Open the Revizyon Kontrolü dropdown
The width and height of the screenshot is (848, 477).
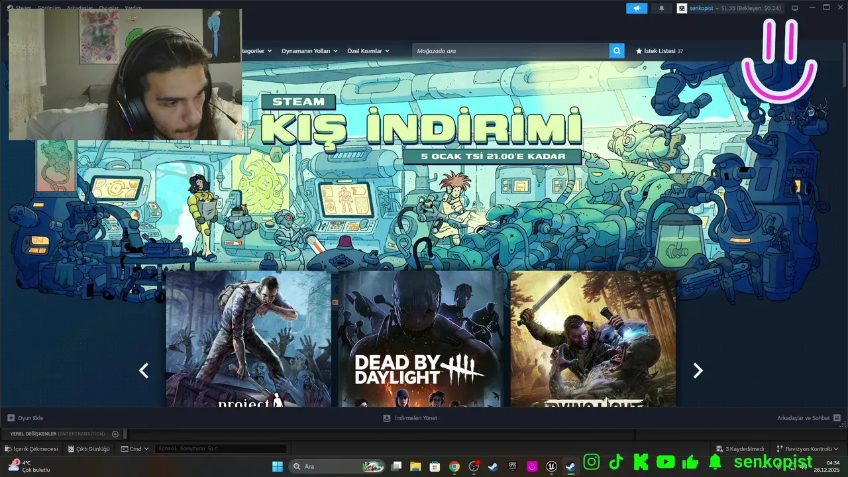808,449
